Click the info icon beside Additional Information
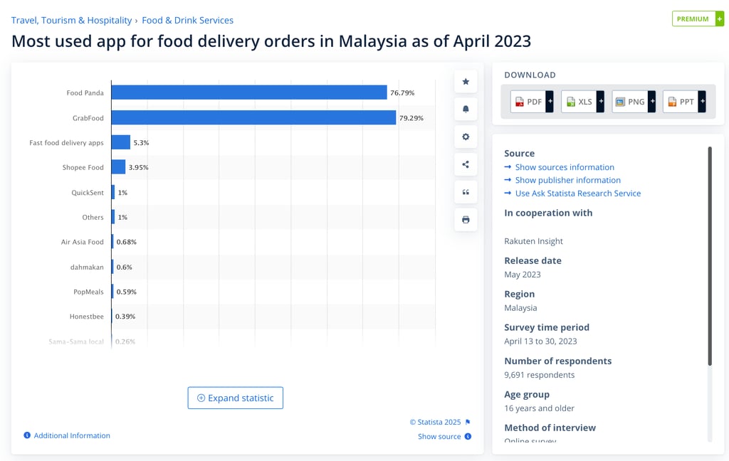Image resolution: width=729 pixels, height=461 pixels. pos(27,435)
